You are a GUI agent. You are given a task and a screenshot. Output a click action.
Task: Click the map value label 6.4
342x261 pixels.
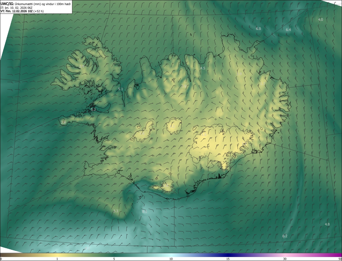click(288, 30)
